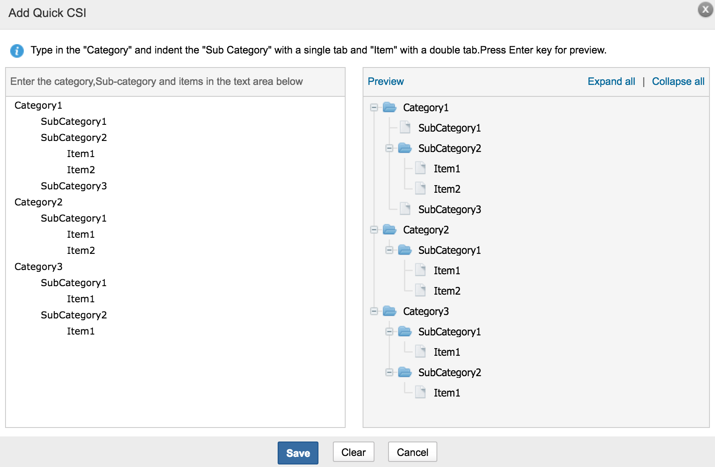Close the Add Quick CSI dialog
This screenshot has width=715, height=467.
705,9
